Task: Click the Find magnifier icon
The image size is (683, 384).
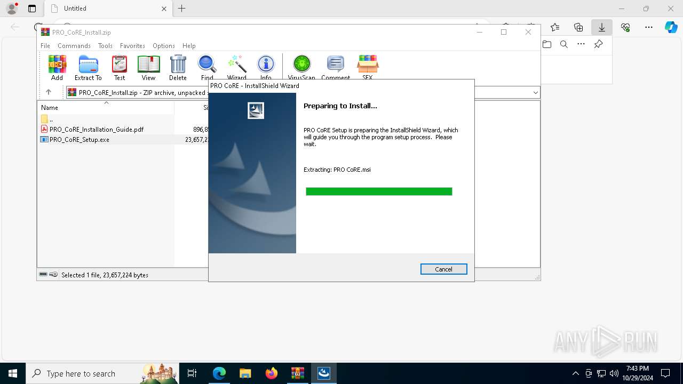Action: click(x=207, y=68)
